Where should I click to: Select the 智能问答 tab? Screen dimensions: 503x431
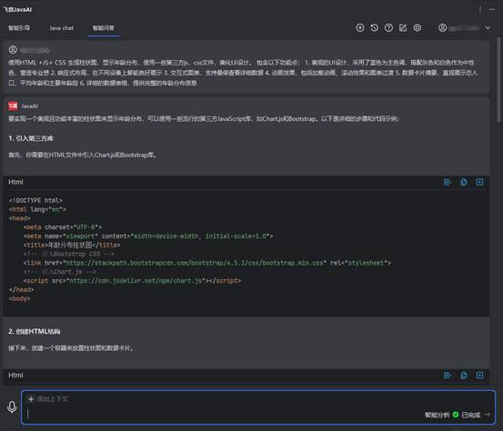104,28
